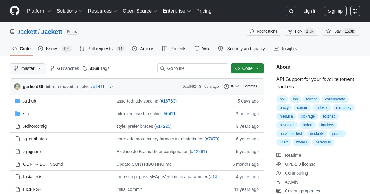Fork the Jackett repository

(x=301, y=31)
